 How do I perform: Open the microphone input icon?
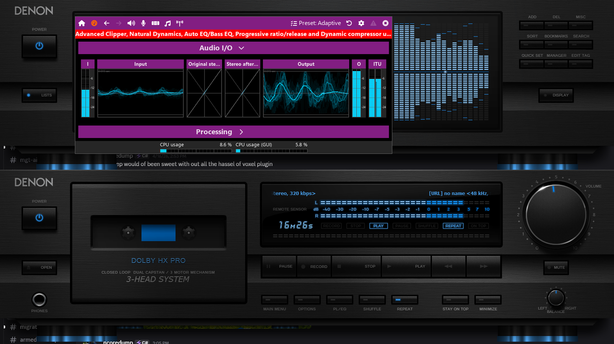tap(143, 23)
